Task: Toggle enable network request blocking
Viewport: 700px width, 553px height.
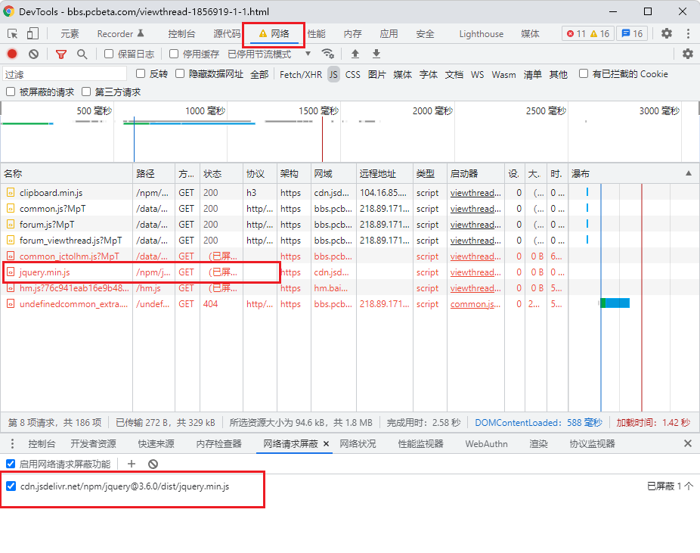Action: pyautogui.click(x=11, y=464)
